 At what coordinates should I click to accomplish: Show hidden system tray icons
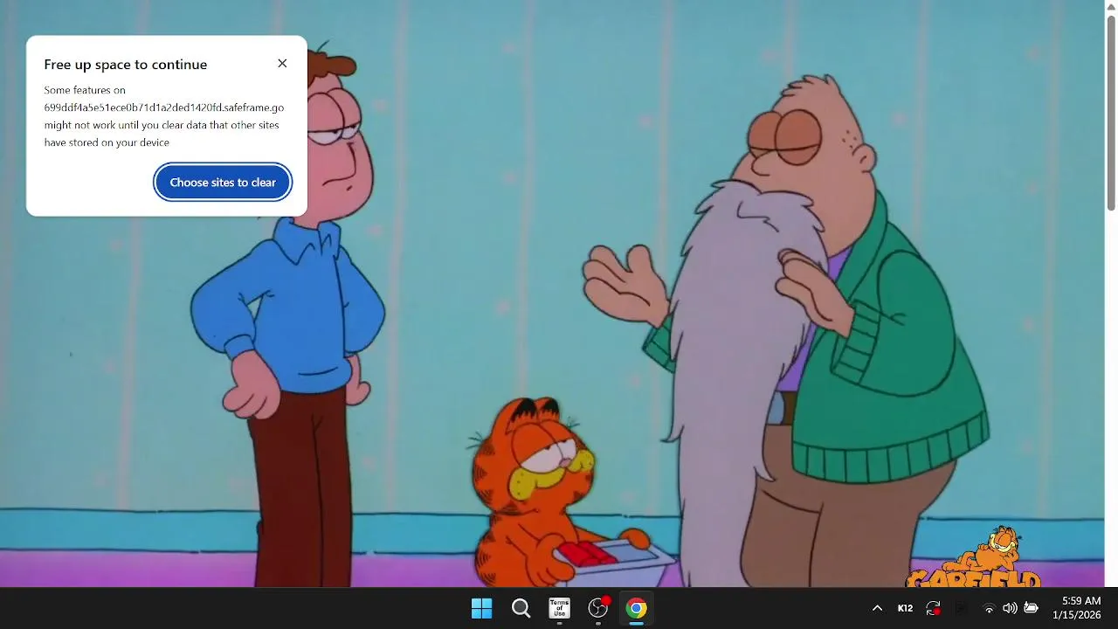[877, 608]
